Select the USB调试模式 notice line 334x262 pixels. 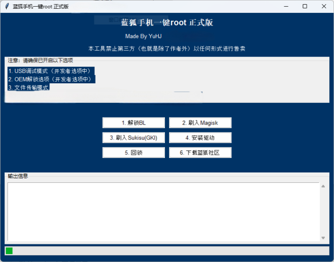tap(50, 71)
